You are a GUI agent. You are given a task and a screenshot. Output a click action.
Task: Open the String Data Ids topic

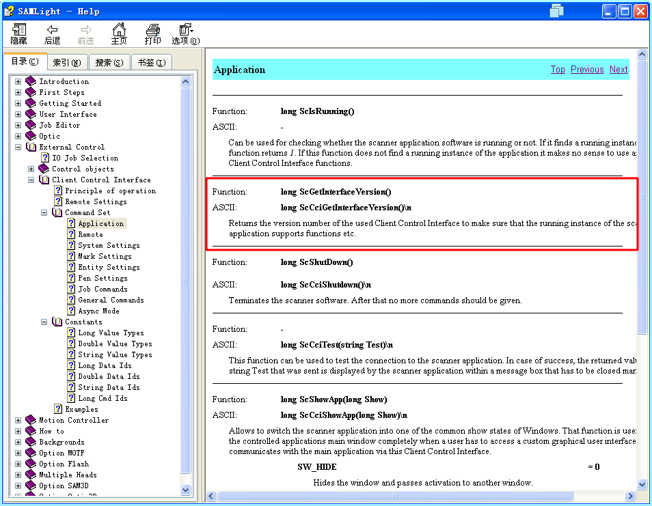click(x=109, y=386)
